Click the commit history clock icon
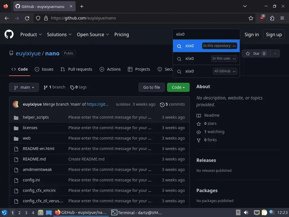The image size is (289, 217). pos(162,105)
